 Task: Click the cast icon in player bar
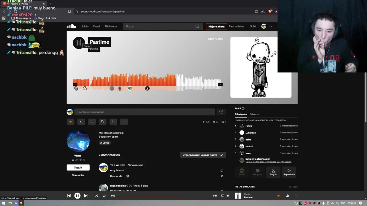tap(222, 196)
